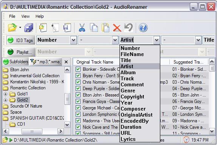
Task: Uncheck the Elton John - Blessed checkbox
Action: [x=78, y=95]
